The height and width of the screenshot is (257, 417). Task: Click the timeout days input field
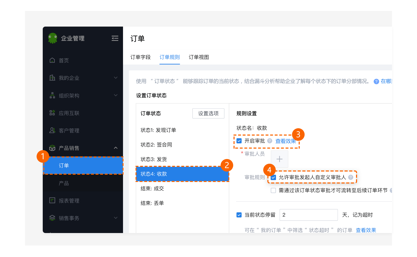[x=309, y=215]
